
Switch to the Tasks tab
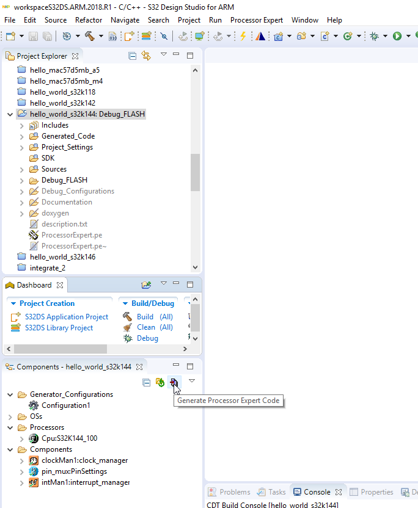[x=271, y=492]
